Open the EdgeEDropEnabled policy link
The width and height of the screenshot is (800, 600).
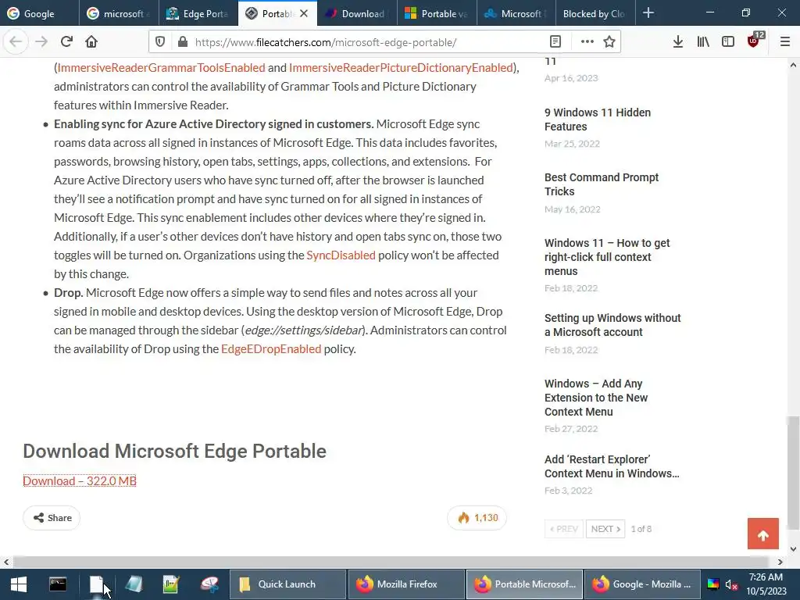coord(271,349)
